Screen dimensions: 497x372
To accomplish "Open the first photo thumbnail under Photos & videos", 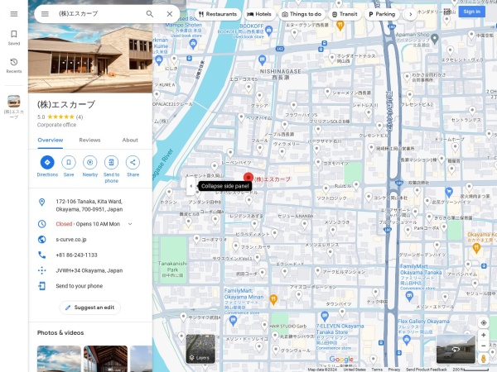I will [59, 359].
